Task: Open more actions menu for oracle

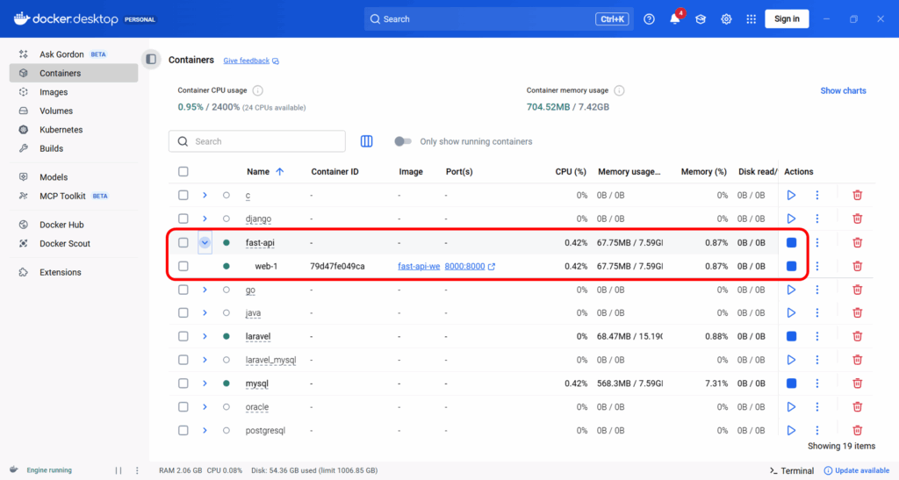Action: point(817,407)
